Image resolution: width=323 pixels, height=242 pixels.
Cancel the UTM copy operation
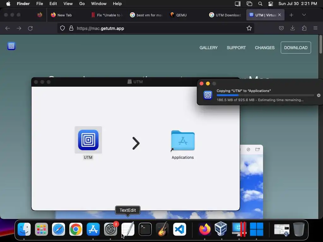pyautogui.click(x=319, y=95)
